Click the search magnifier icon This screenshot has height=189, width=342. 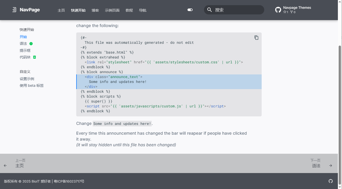(x=210, y=10)
